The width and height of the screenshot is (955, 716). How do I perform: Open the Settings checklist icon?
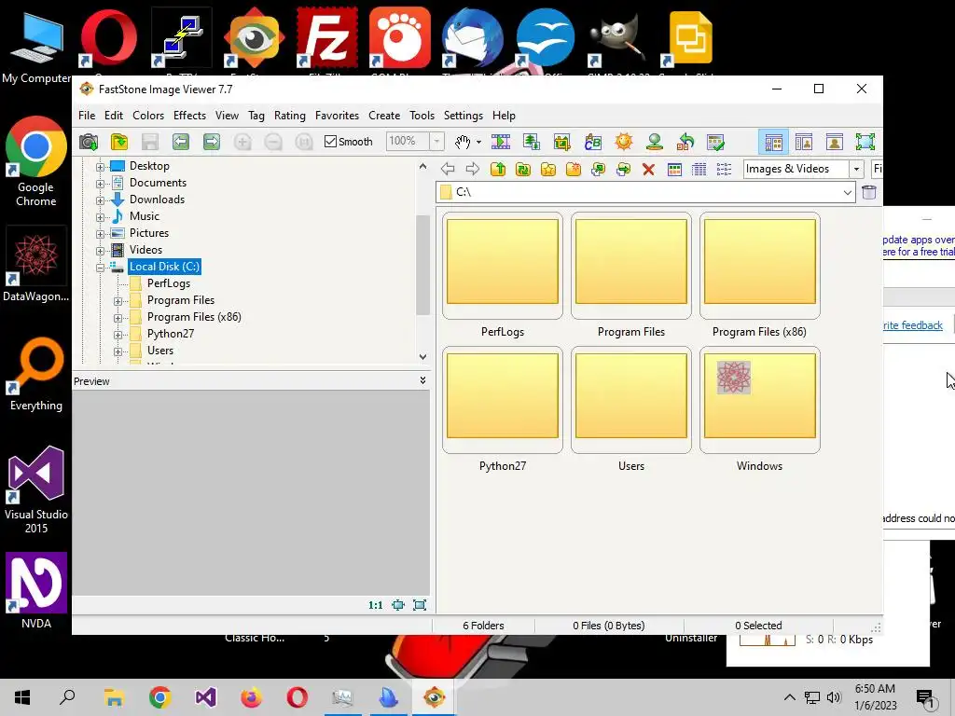pyautogui.click(x=715, y=142)
